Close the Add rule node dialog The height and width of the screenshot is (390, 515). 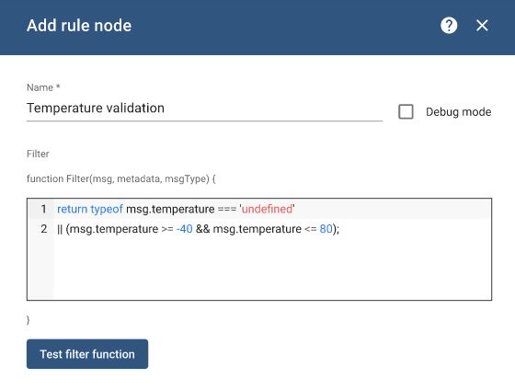tap(482, 26)
